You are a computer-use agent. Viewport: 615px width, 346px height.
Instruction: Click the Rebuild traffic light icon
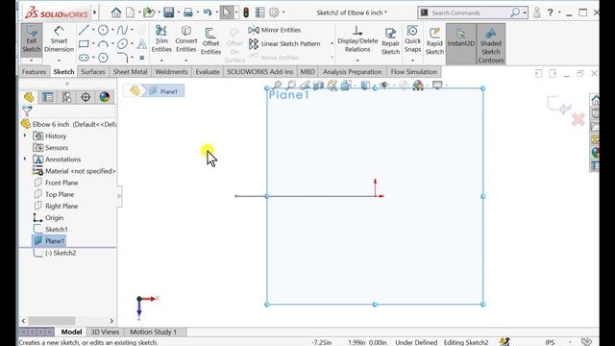point(246,12)
